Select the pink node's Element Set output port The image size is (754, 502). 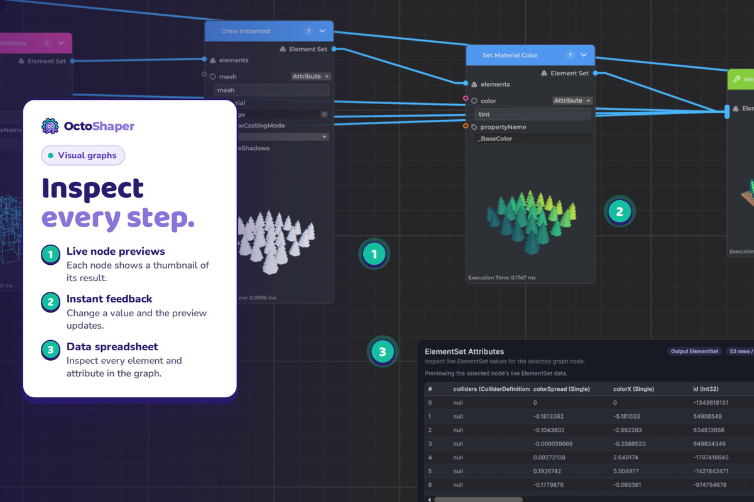pos(73,61)
